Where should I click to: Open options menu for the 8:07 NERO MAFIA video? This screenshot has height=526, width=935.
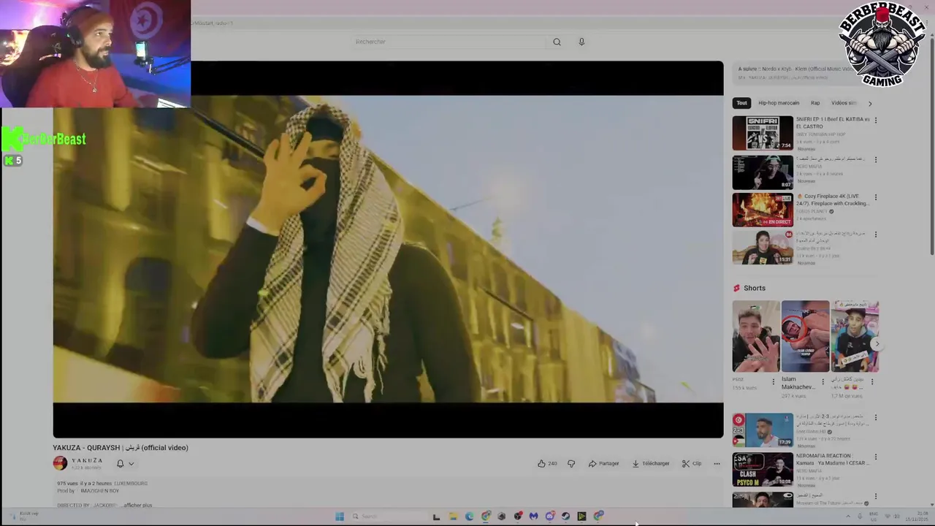pos(875,159)
